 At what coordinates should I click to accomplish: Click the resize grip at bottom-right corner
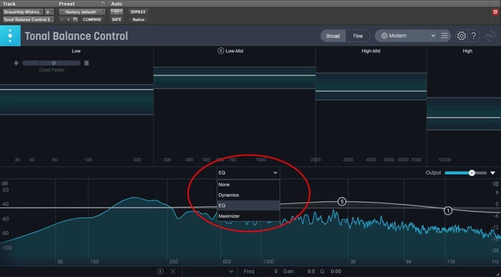tap(498, 274)
